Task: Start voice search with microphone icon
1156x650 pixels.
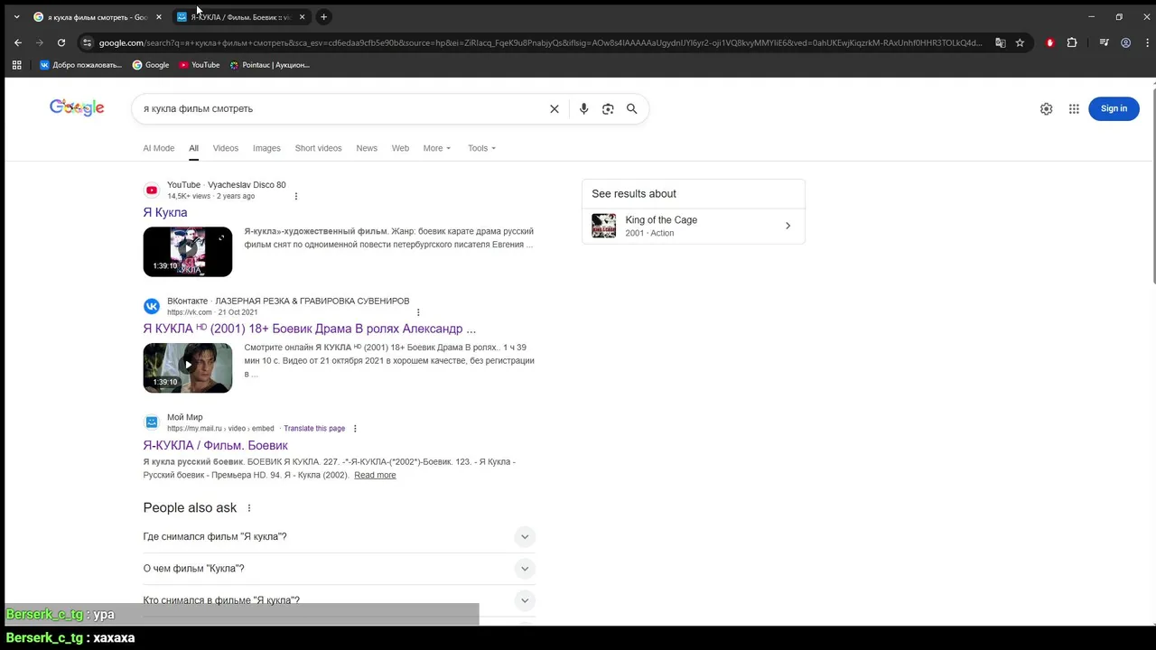Action: (583, 108)
